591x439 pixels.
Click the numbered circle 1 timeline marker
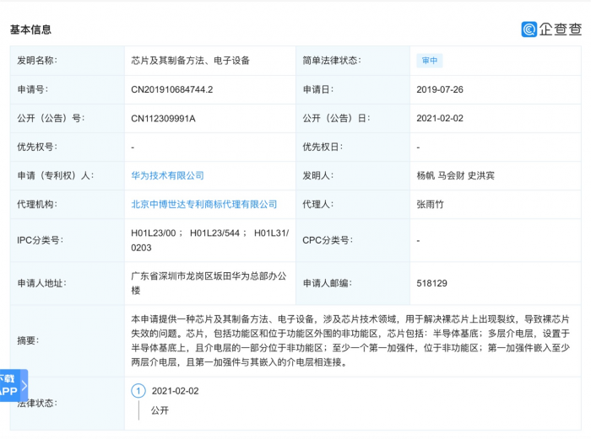tap(138, 391)
